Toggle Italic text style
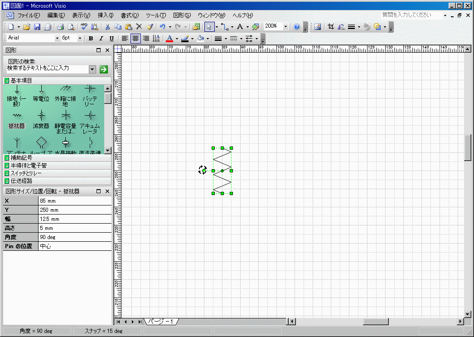Screen dimensions: 474x337 pos(101,39)
